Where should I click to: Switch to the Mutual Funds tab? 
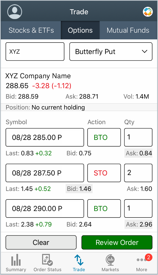128,30
